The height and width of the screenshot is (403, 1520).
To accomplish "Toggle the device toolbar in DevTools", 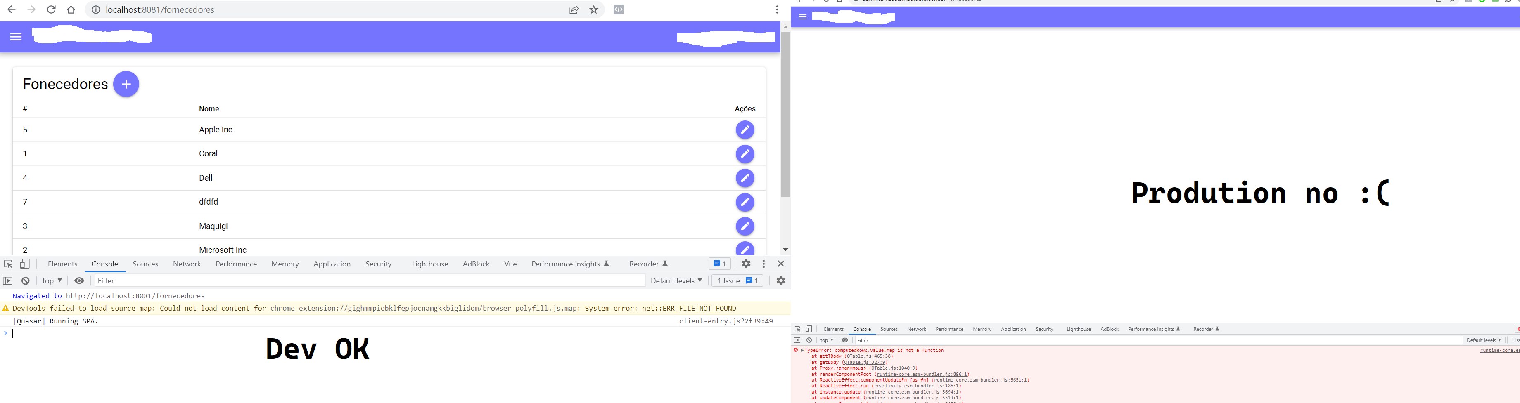I will tap(24, 263).
